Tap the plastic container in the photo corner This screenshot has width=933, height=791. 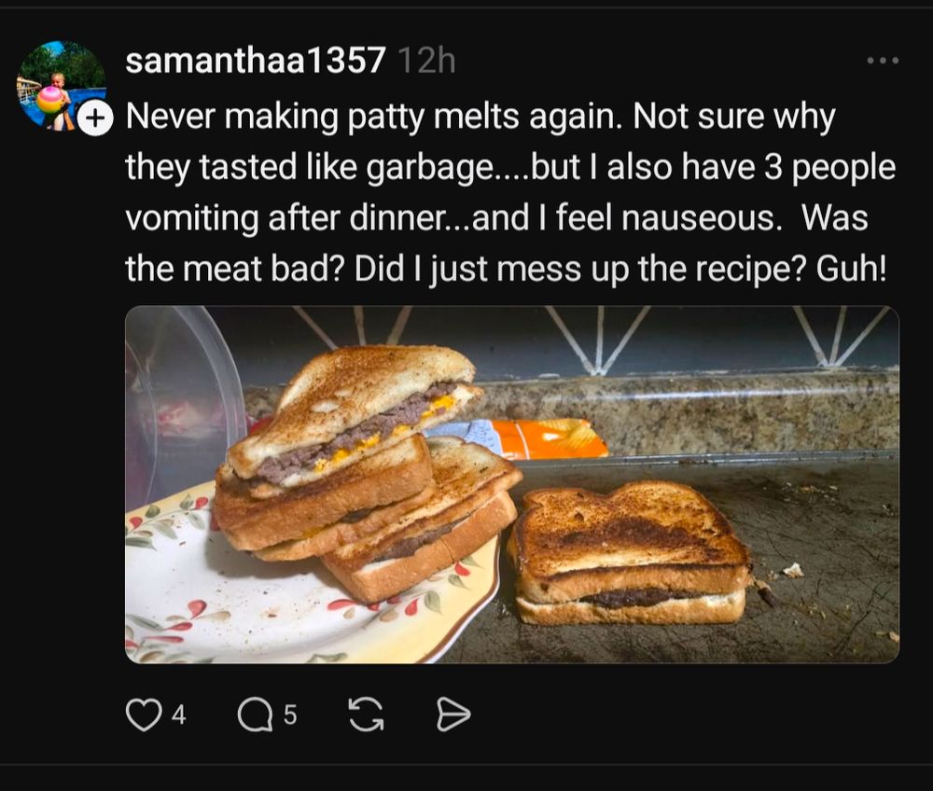(x=185, y=398)
